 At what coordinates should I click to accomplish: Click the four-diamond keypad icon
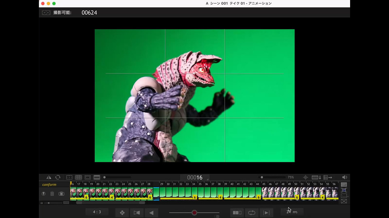(122, 213)
